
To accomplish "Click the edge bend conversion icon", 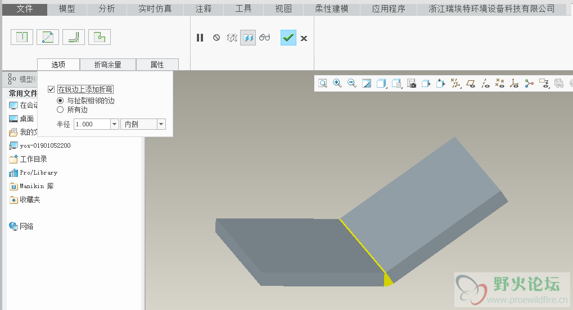I will pos(74,37).
